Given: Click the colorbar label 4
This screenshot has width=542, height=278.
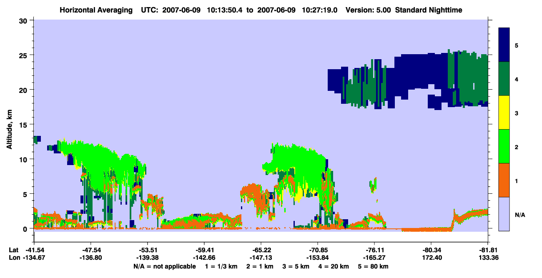Looking at the screenshot, I should pyautogui.click(x=517, y=79).
